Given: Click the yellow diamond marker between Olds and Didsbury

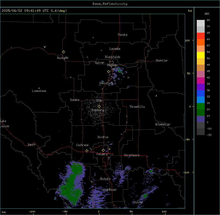Looking at the screenshot, I should (x=99, y=106).
